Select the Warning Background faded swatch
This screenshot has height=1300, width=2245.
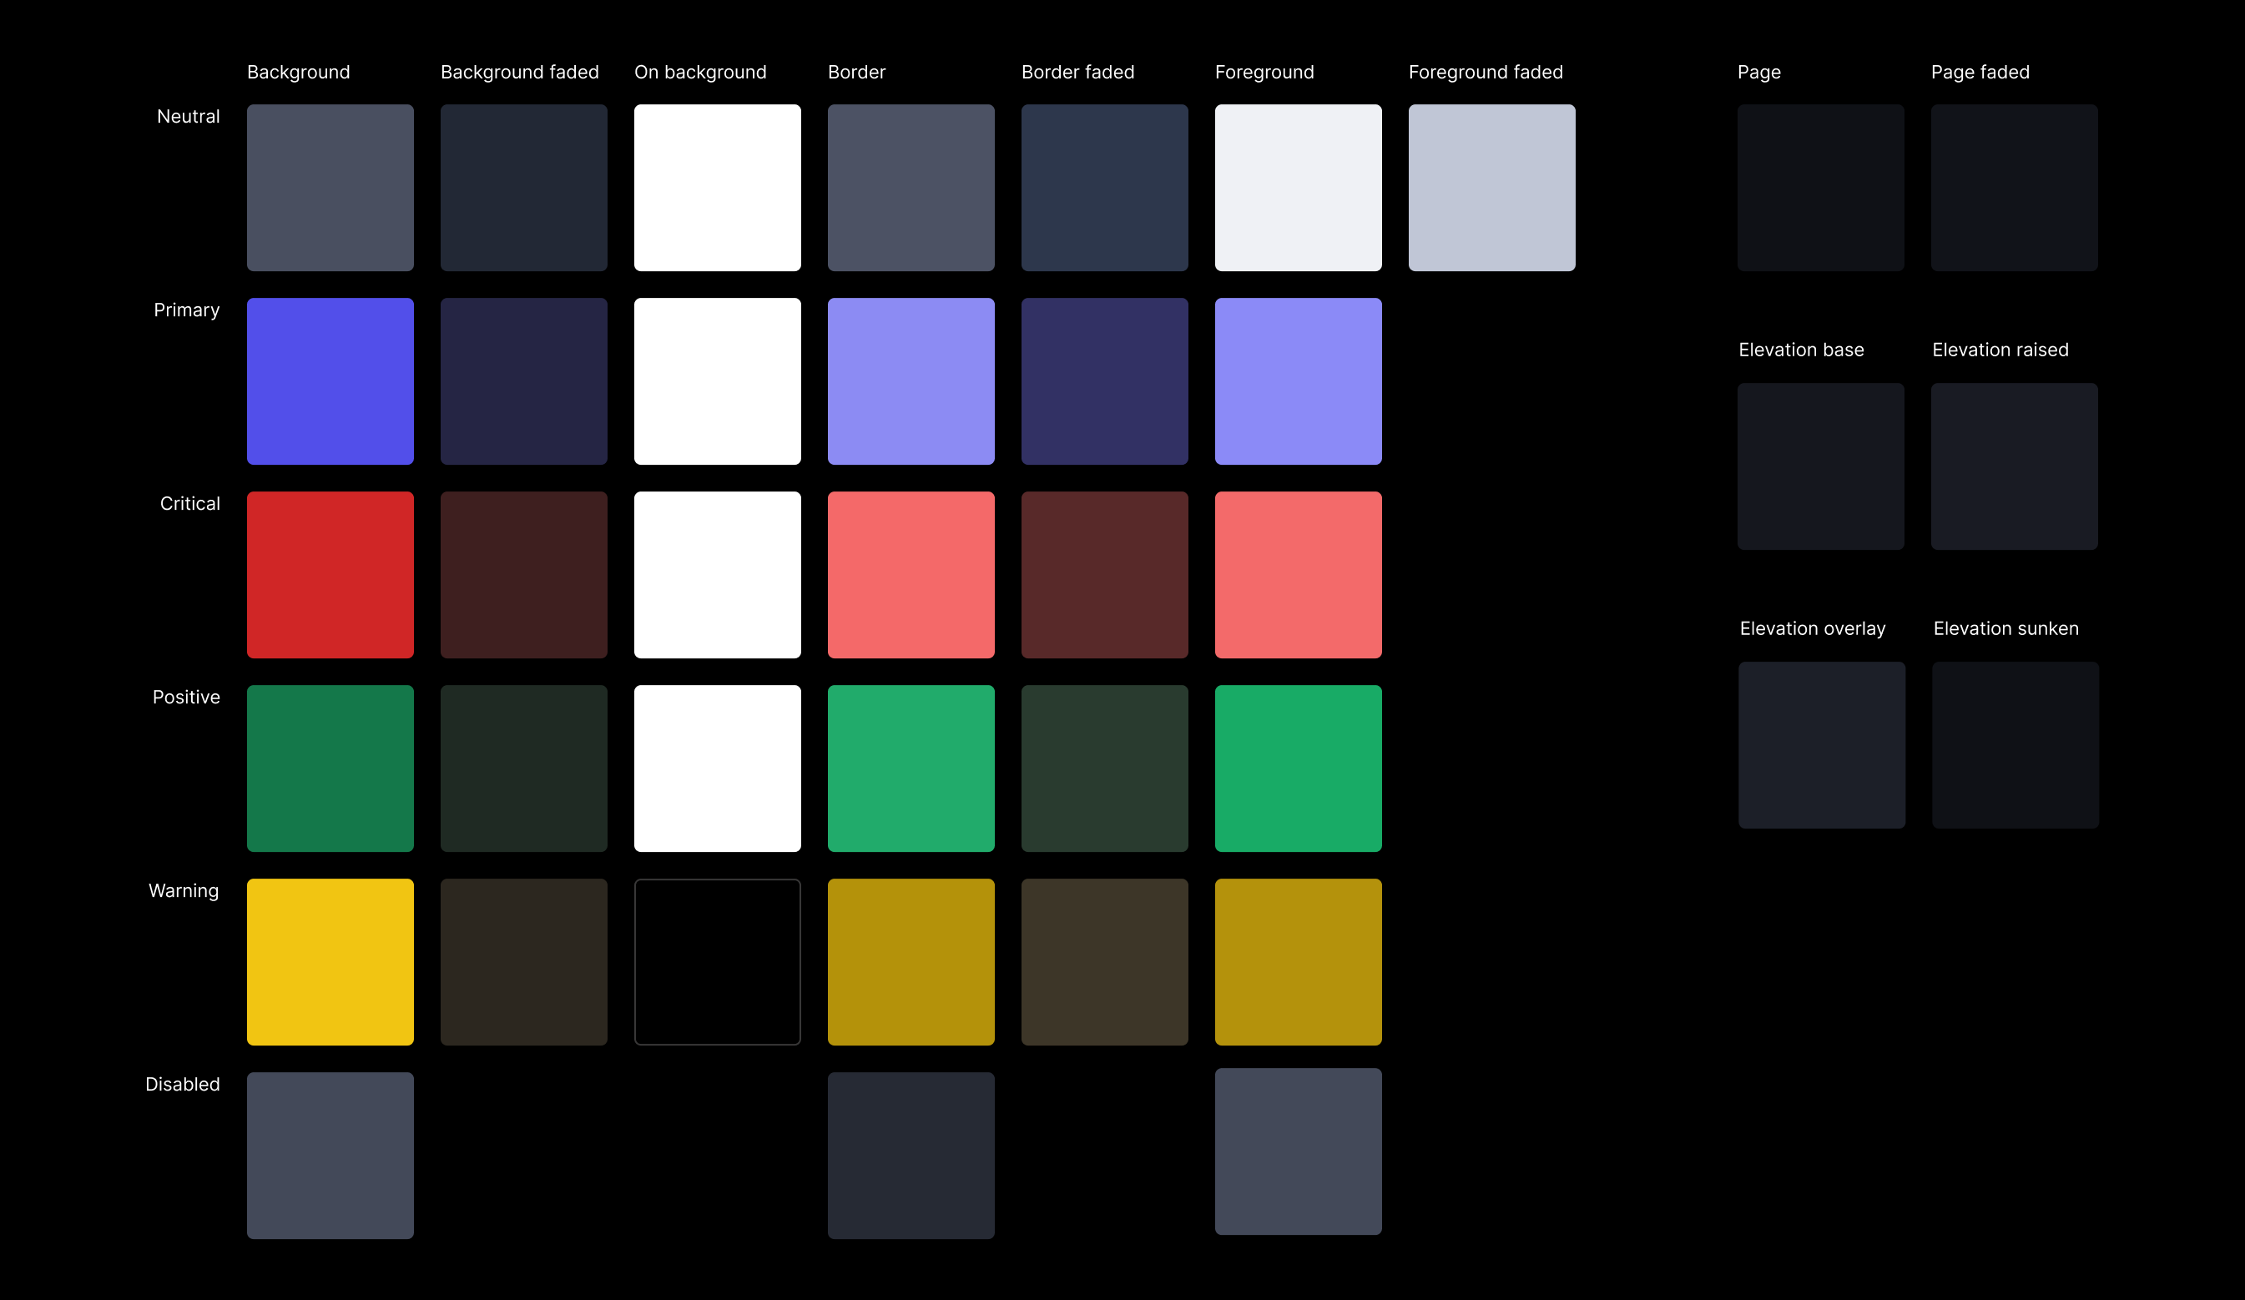[x=524, y=961]
